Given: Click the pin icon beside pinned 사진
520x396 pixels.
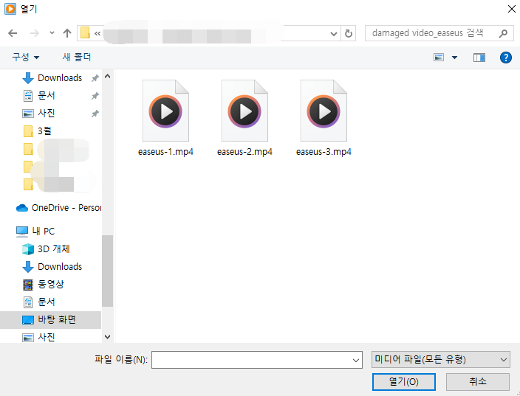Looking at the screenshot, I should click(95, 114).
